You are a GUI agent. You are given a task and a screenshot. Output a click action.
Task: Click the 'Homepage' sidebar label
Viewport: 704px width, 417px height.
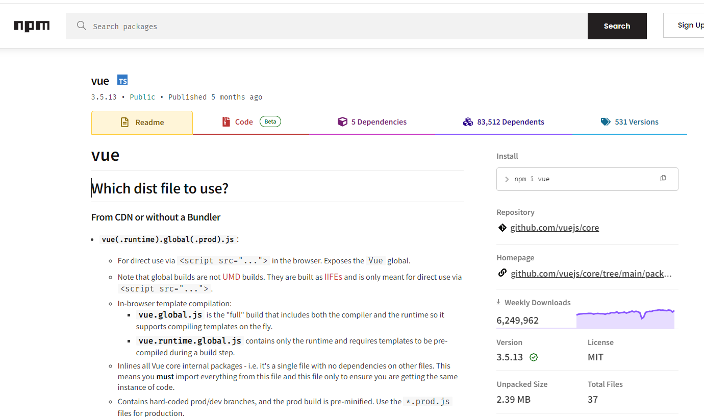pos(515,258)
